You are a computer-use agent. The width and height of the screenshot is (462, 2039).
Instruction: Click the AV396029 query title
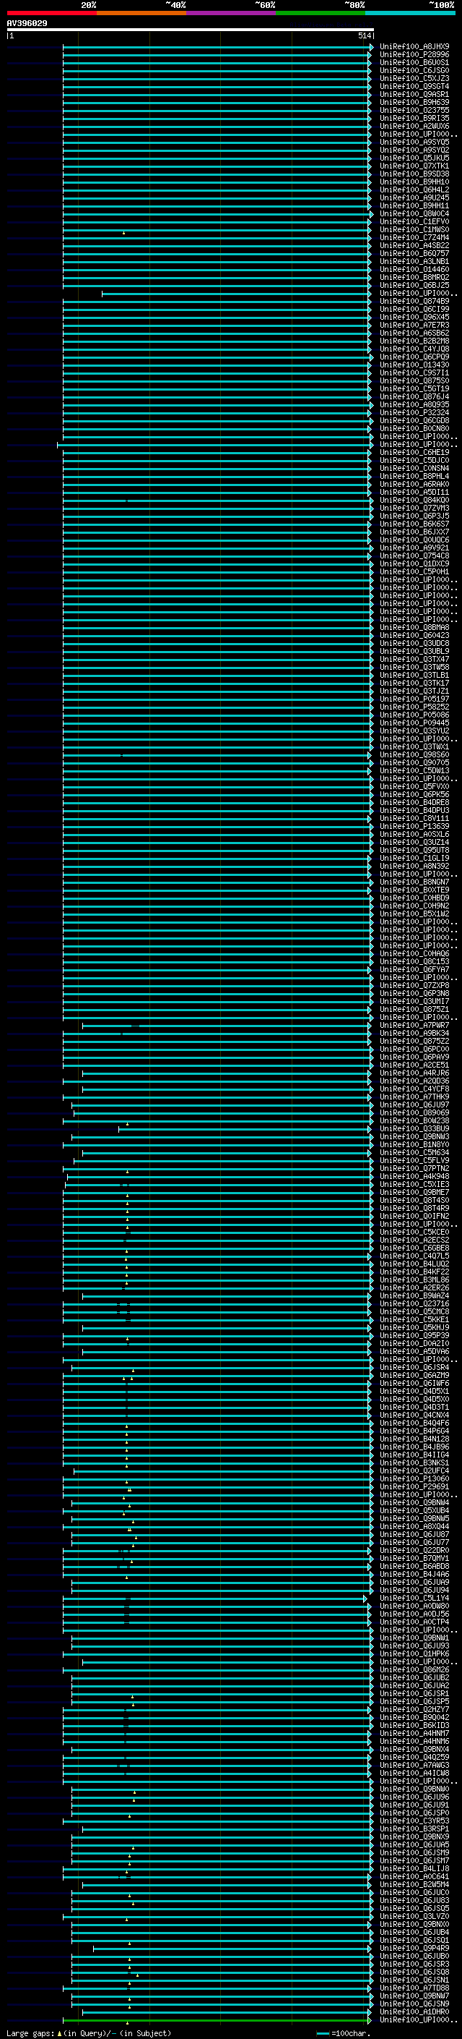click(x=27, y=24)
